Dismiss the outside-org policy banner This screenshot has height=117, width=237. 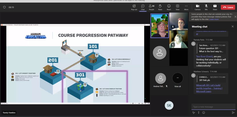(x=235, y=17)
